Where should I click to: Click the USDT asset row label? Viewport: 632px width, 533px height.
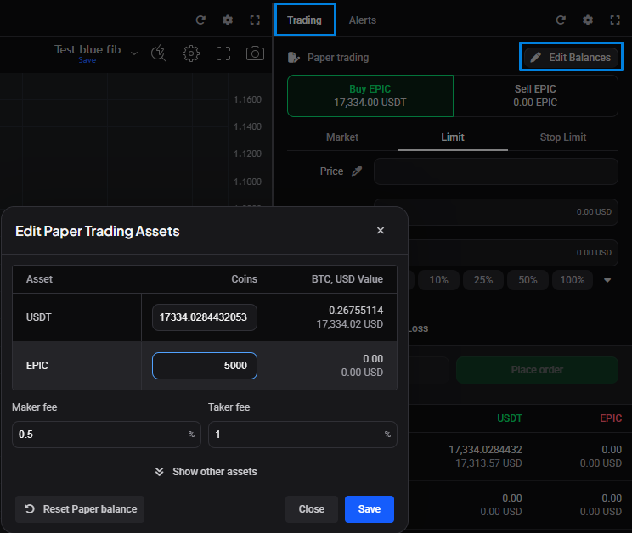[39, 317]
